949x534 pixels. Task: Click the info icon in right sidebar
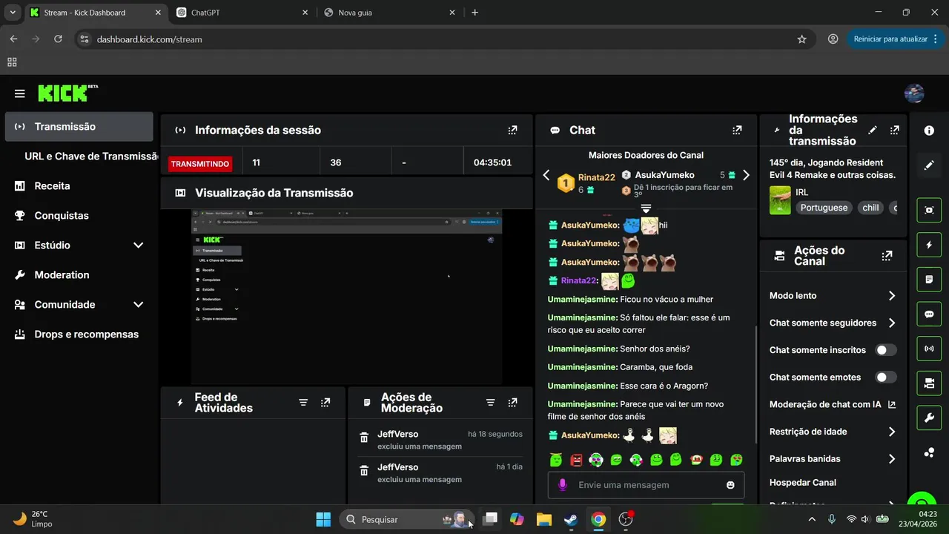coord(929,131)
